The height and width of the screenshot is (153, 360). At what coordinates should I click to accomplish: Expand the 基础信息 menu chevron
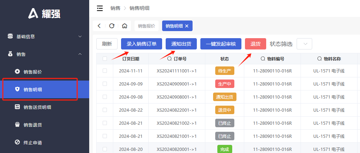coord(80,36)
